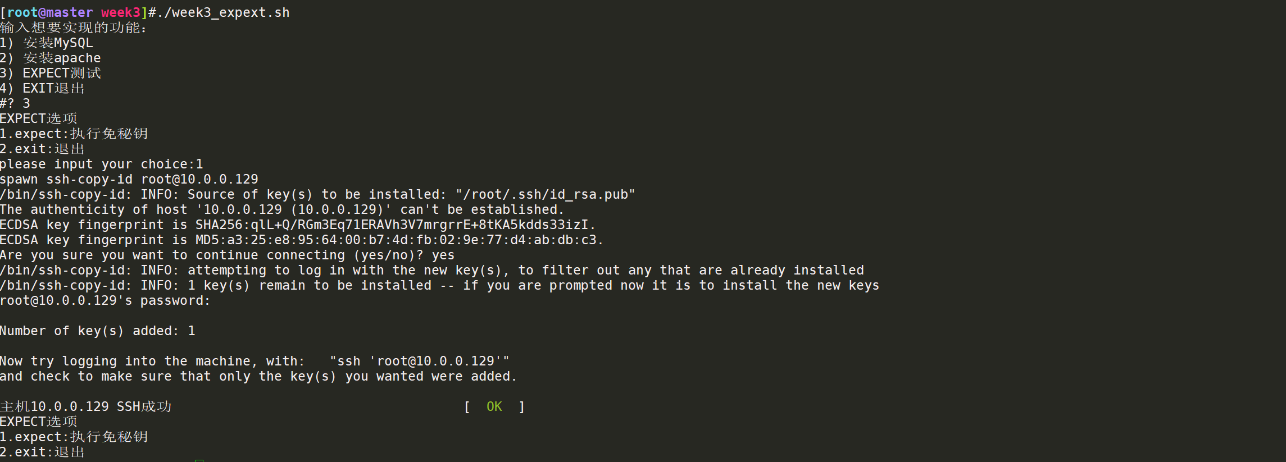Click the week3 directory name in prompt
The width and height of the screenshot is (1286, 462).
tap(120, 12)
